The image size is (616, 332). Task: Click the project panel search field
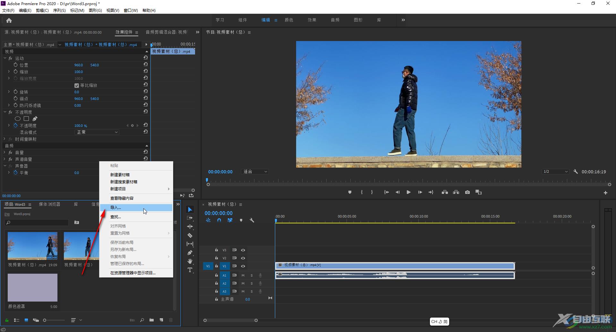37,222
